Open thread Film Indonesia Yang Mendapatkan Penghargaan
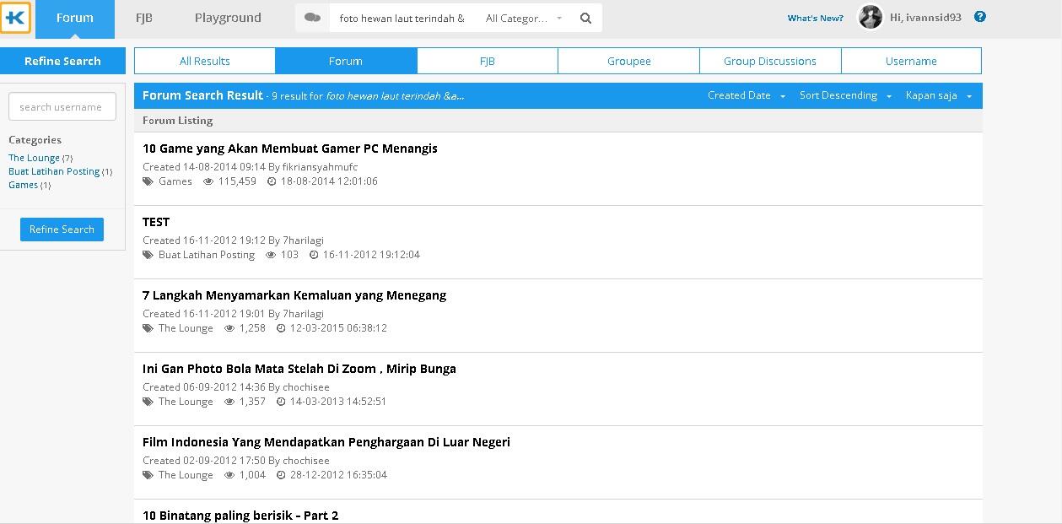Viewport: 1062px width, 524px height. (x=326, y=442)
